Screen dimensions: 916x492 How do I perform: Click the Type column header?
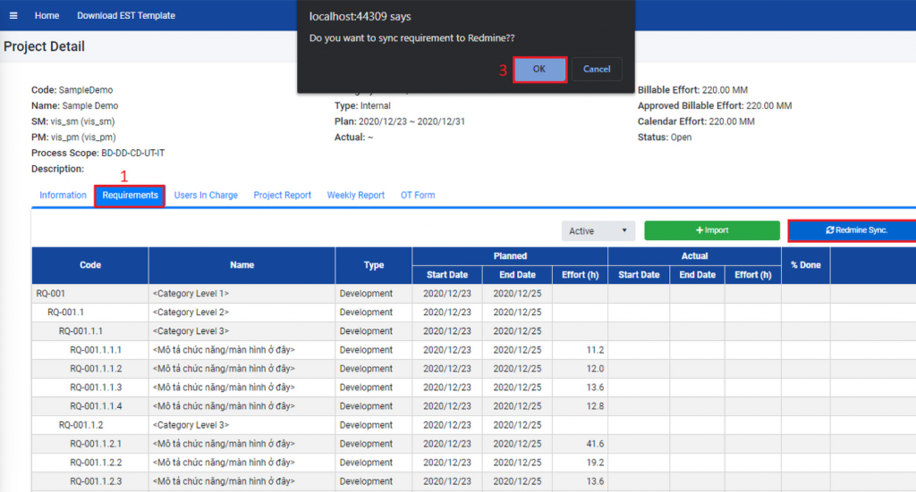tap(374, 265)
